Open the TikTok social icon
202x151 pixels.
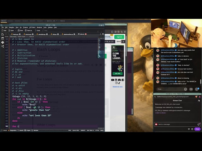click(119, 83)
